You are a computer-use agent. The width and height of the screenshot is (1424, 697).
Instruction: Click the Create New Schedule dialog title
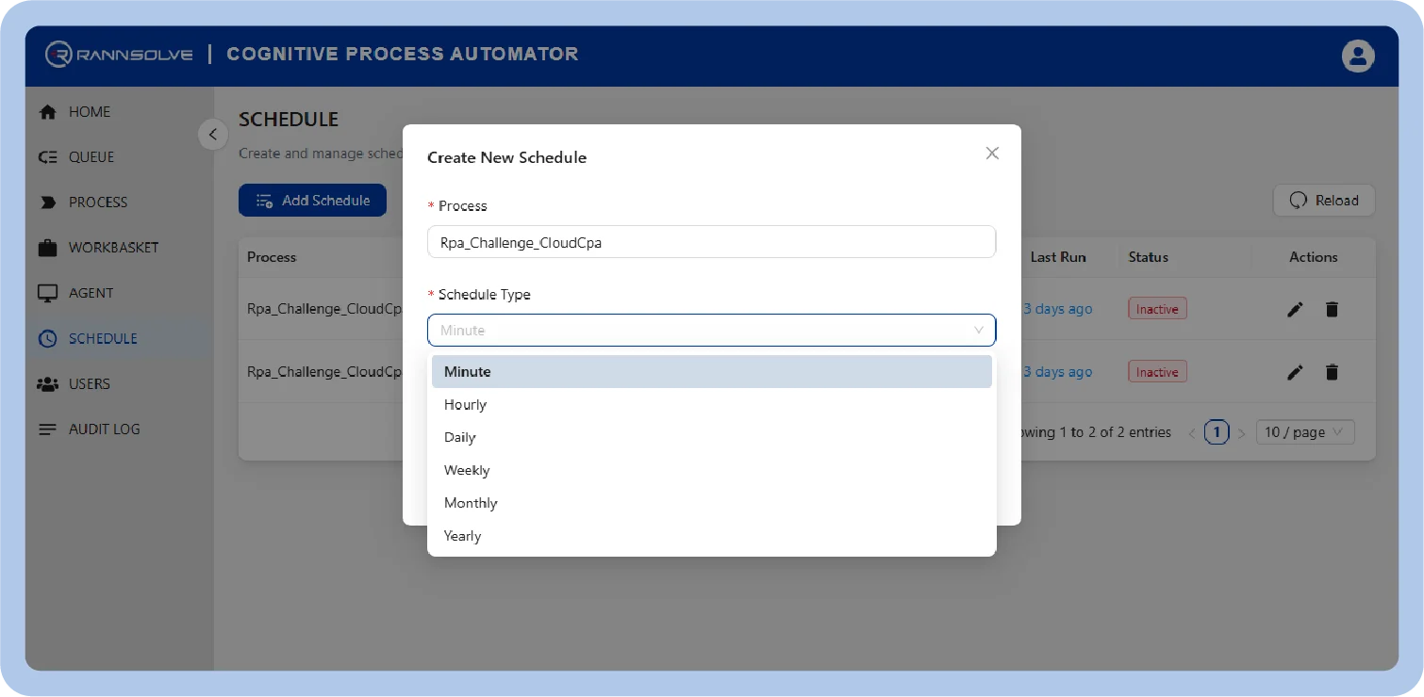click(x=507, y=157)
